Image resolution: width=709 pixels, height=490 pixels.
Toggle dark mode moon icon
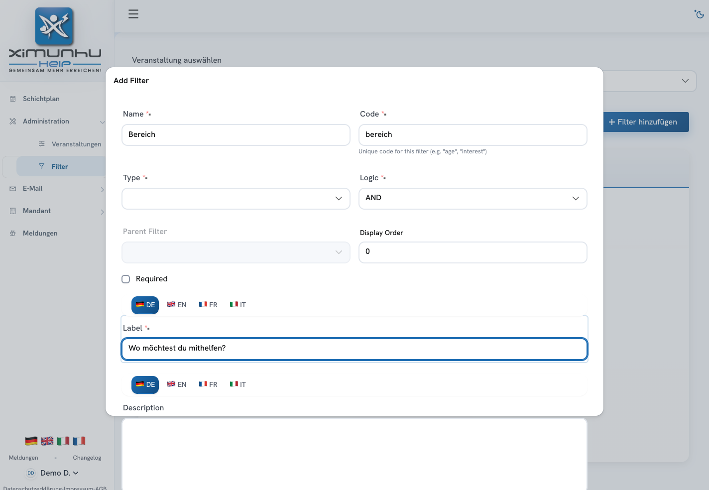(x=699, y=14)
